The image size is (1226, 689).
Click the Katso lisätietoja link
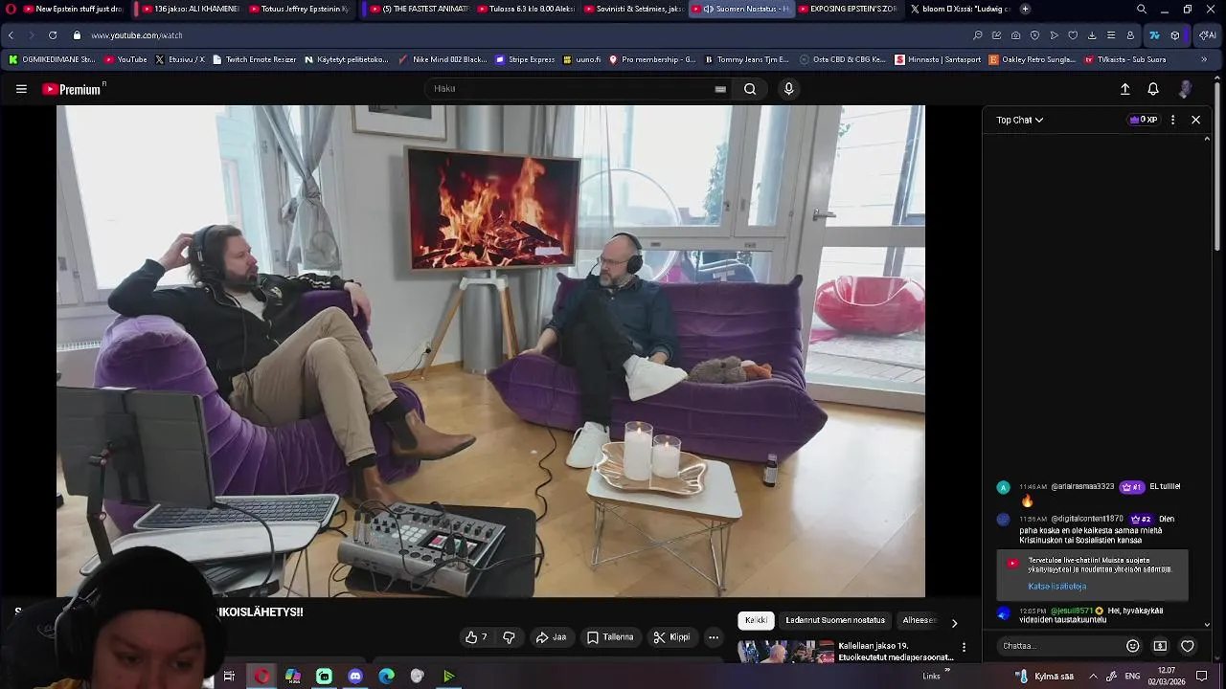pyautogui.click(x=1056, y=587)
